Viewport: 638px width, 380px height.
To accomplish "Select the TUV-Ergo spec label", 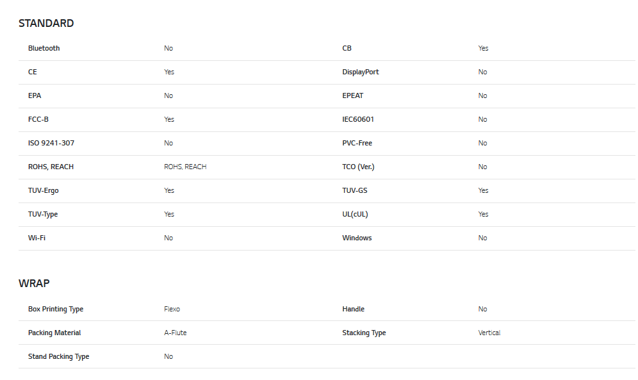I will pos(44,190).
